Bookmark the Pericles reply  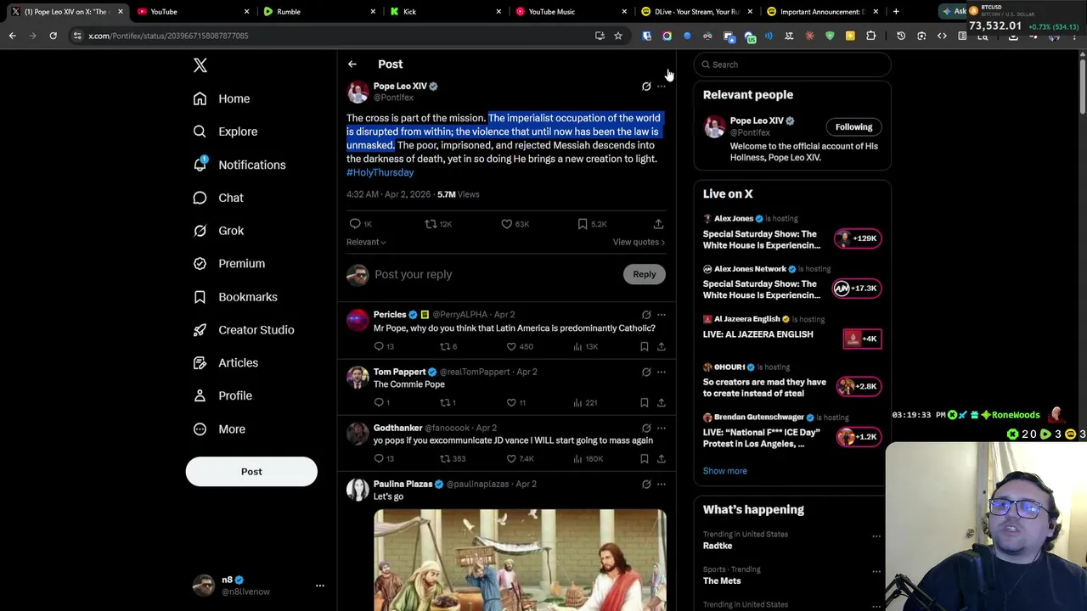[x=645, y=346]
